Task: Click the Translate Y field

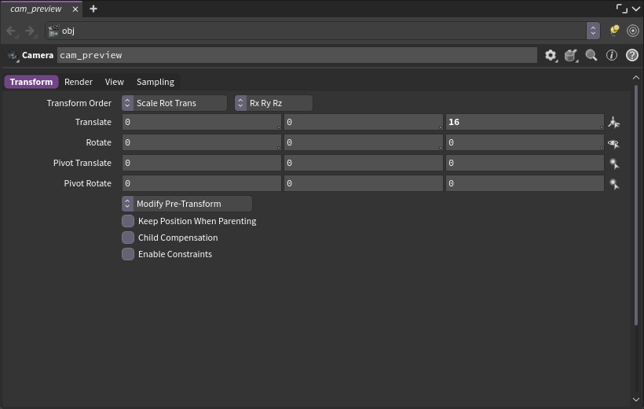Action: click(x=364, y=122)
